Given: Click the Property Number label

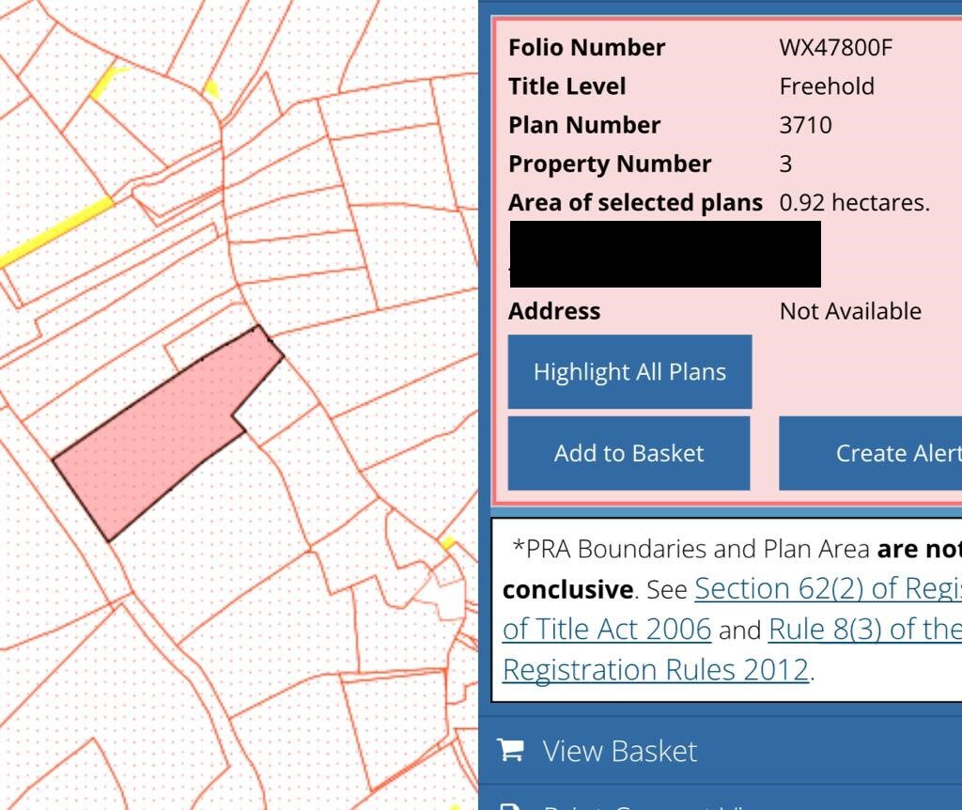Looking at the screenshot, I should click(x=610, y=164).
